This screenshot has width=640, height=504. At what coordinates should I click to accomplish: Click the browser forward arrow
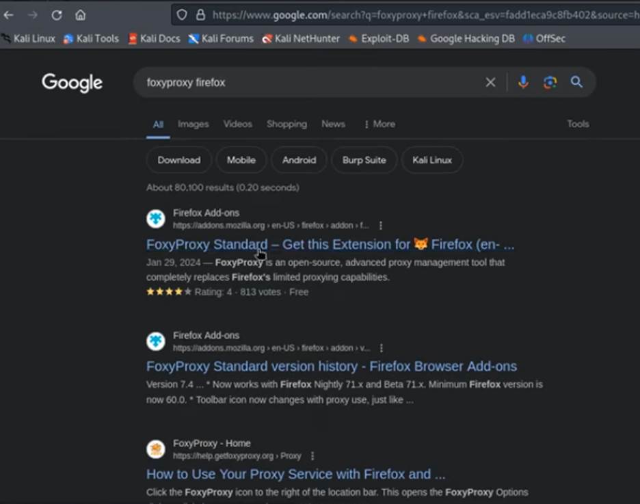[x=33, y=15]
